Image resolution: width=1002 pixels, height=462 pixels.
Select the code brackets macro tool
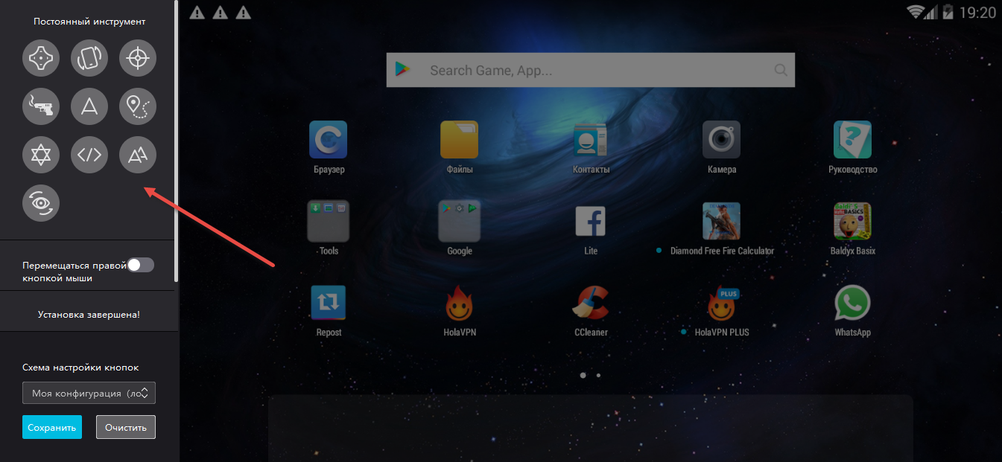pos(89,155)
